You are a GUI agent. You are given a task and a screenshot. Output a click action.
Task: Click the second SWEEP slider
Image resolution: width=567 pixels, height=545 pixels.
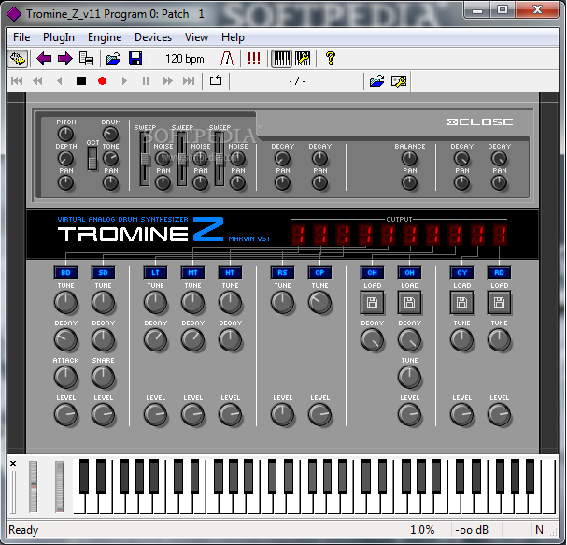(x=182, y=159)
